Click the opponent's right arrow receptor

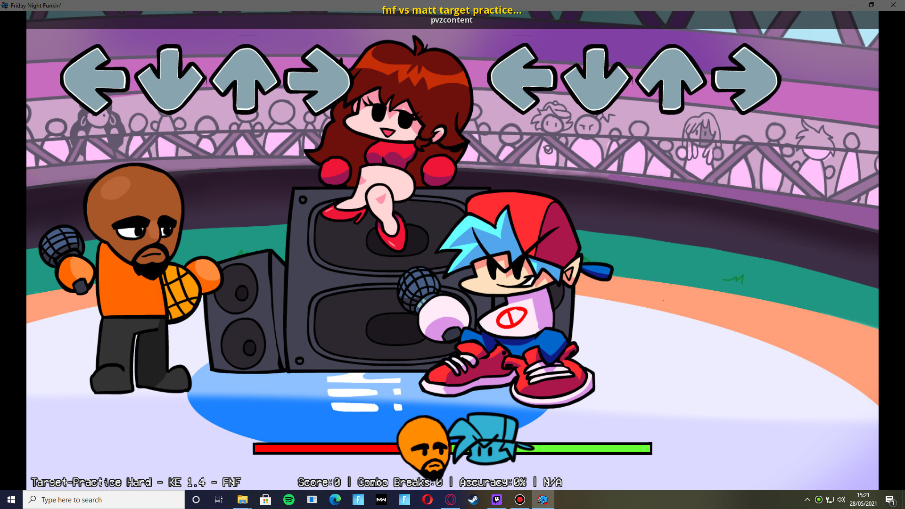tap(319, 79)
